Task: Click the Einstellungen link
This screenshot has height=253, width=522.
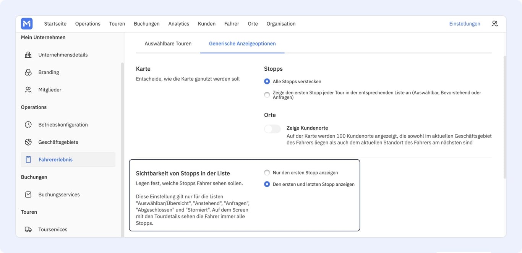Action: coord(465,24)
